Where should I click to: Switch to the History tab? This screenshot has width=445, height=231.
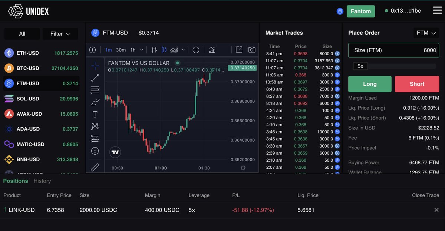[42, 181]
